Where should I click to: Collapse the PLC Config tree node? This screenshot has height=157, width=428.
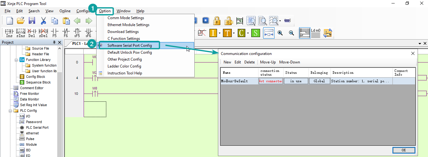tap(10, 111)
